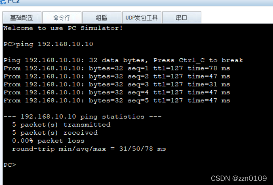Viewport: 273px width, 185px height.
Task: Click the '5 packet(s) transmitted' line
Action: click(x=61, y=125)
